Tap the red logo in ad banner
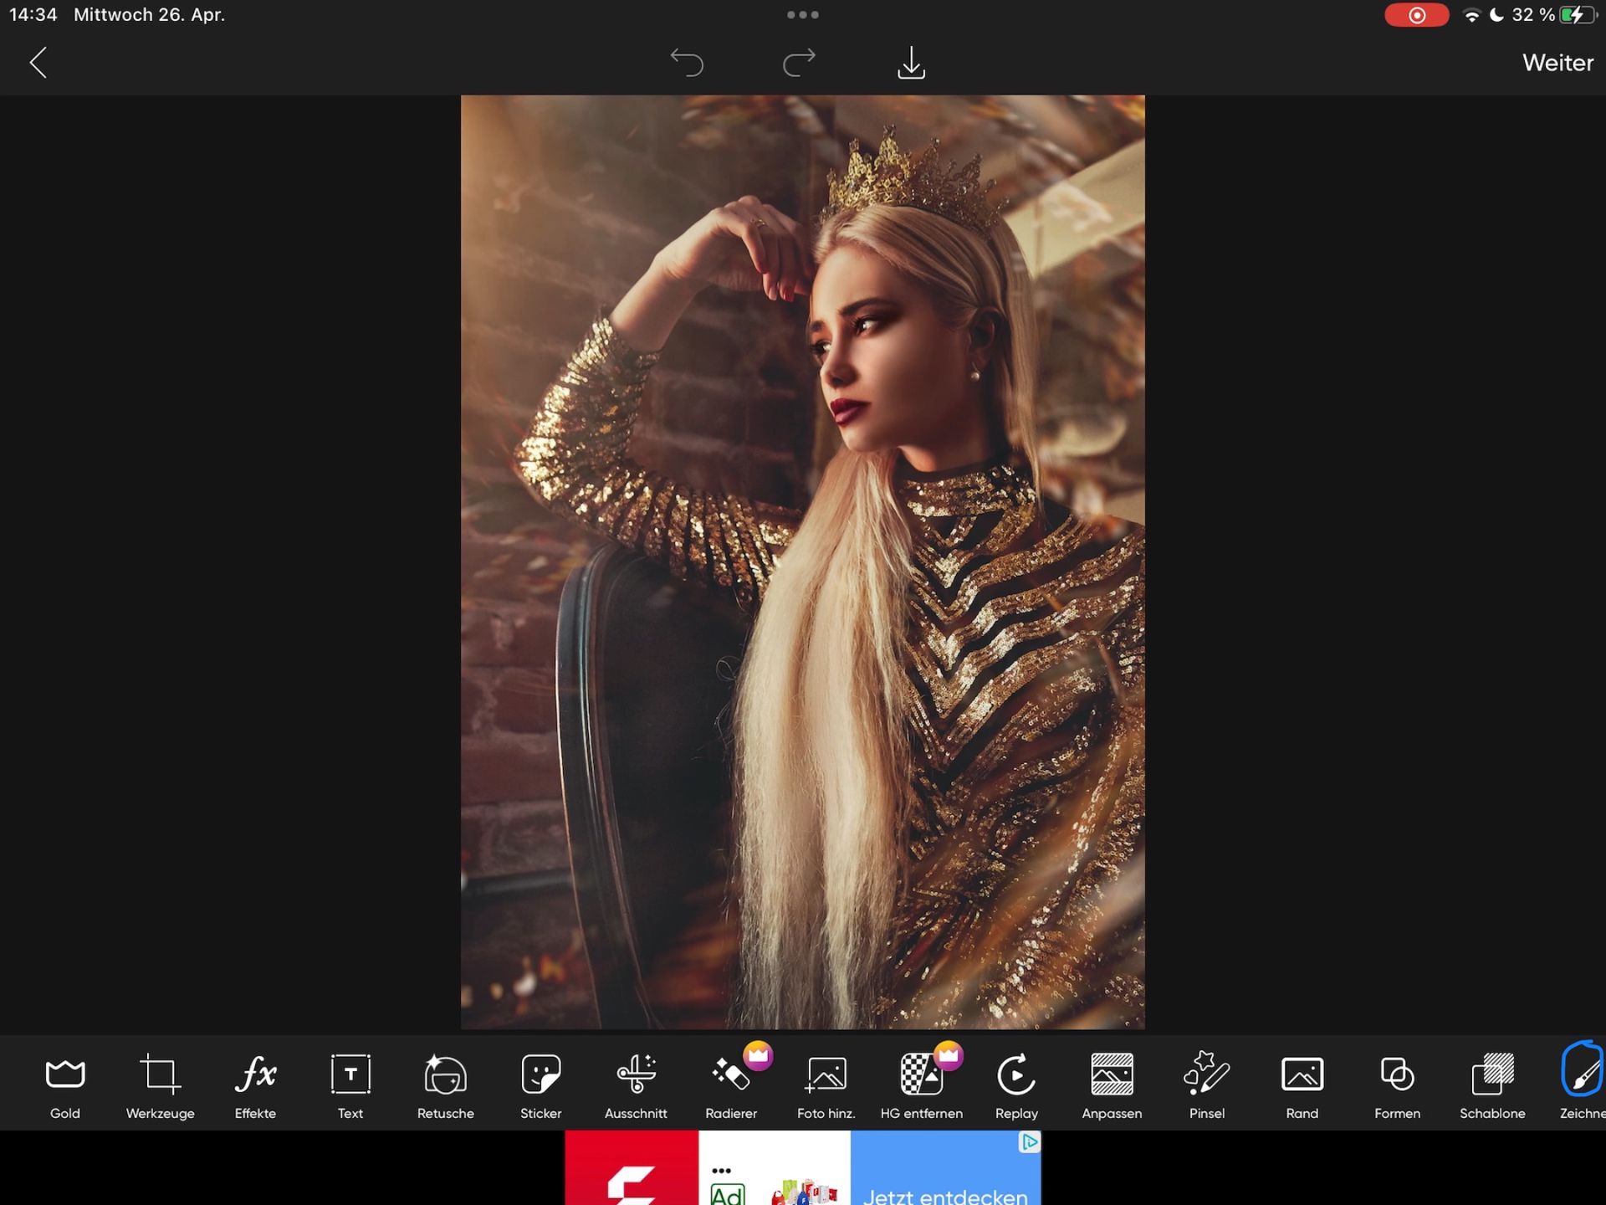Viewport: 1606px width, 1205px height. click(632, 1168)
